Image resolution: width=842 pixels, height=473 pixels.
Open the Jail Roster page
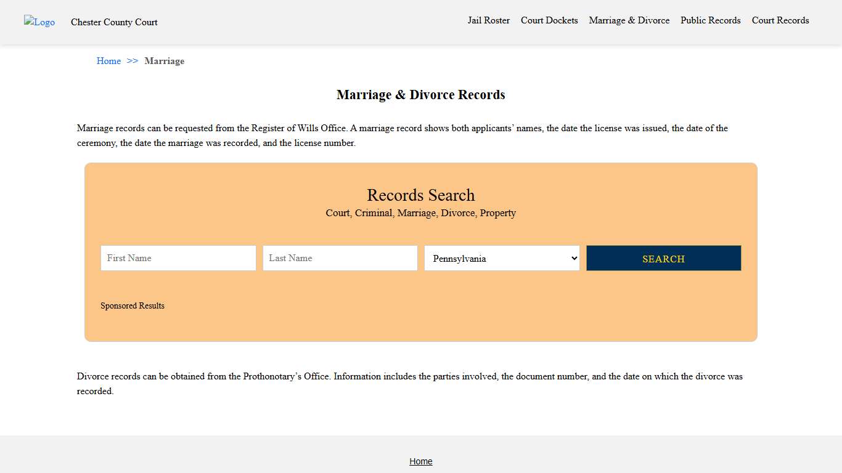point(488,20)
